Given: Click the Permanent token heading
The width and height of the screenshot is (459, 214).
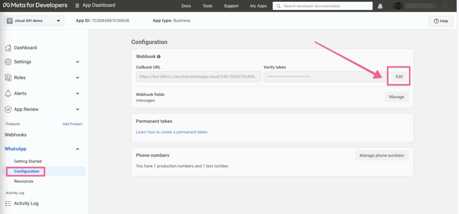Looking at the screenshot, I should (x=154, y=121).
